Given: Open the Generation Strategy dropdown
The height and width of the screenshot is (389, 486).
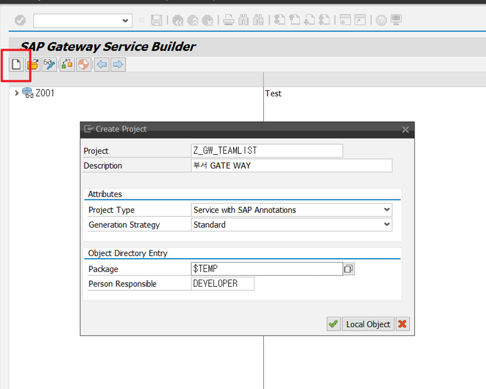Looking at the screenshot, I should pos(387,224).
